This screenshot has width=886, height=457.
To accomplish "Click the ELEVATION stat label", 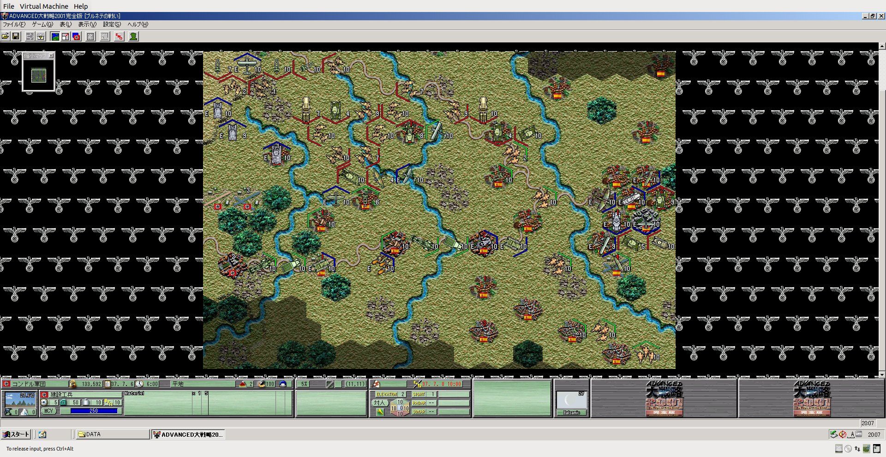I will click(387, 394).
